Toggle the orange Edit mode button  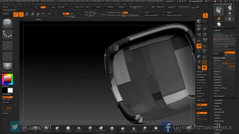pos(16,15)
